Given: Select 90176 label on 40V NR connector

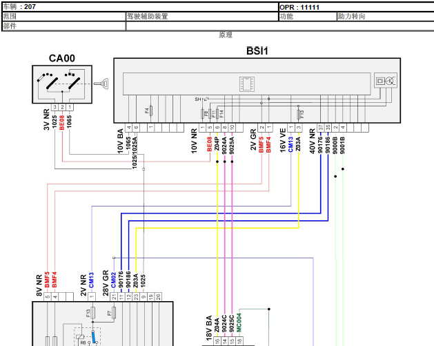Looking at the screenshot, I should 320,145.
